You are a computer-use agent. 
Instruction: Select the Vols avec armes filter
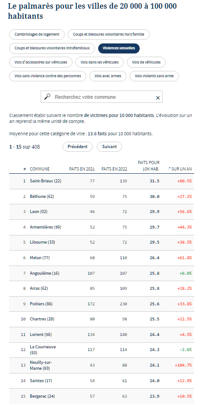pos(108,76)
